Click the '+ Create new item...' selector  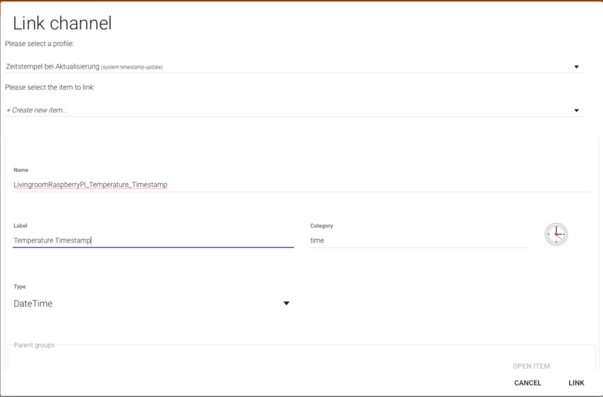coord(286,110)
